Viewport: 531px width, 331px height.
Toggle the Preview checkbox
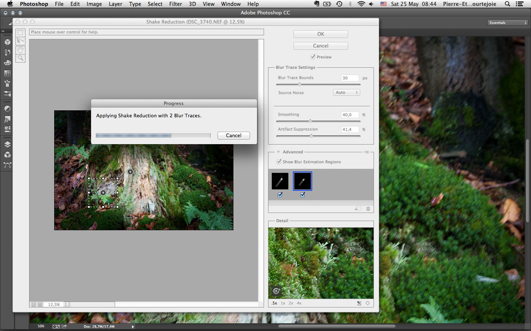[x=313, y=57]
